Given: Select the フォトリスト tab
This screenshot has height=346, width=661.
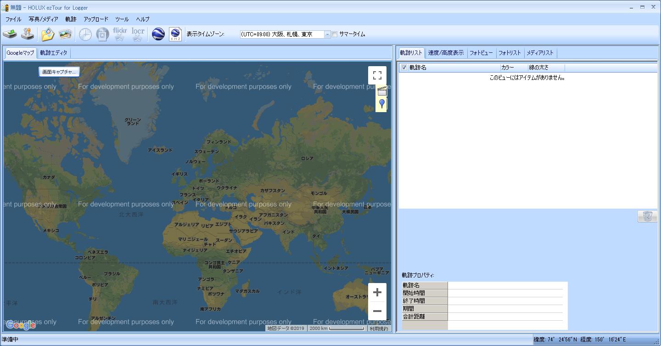Looking at the screenshot, I should (x=510, y=53).
